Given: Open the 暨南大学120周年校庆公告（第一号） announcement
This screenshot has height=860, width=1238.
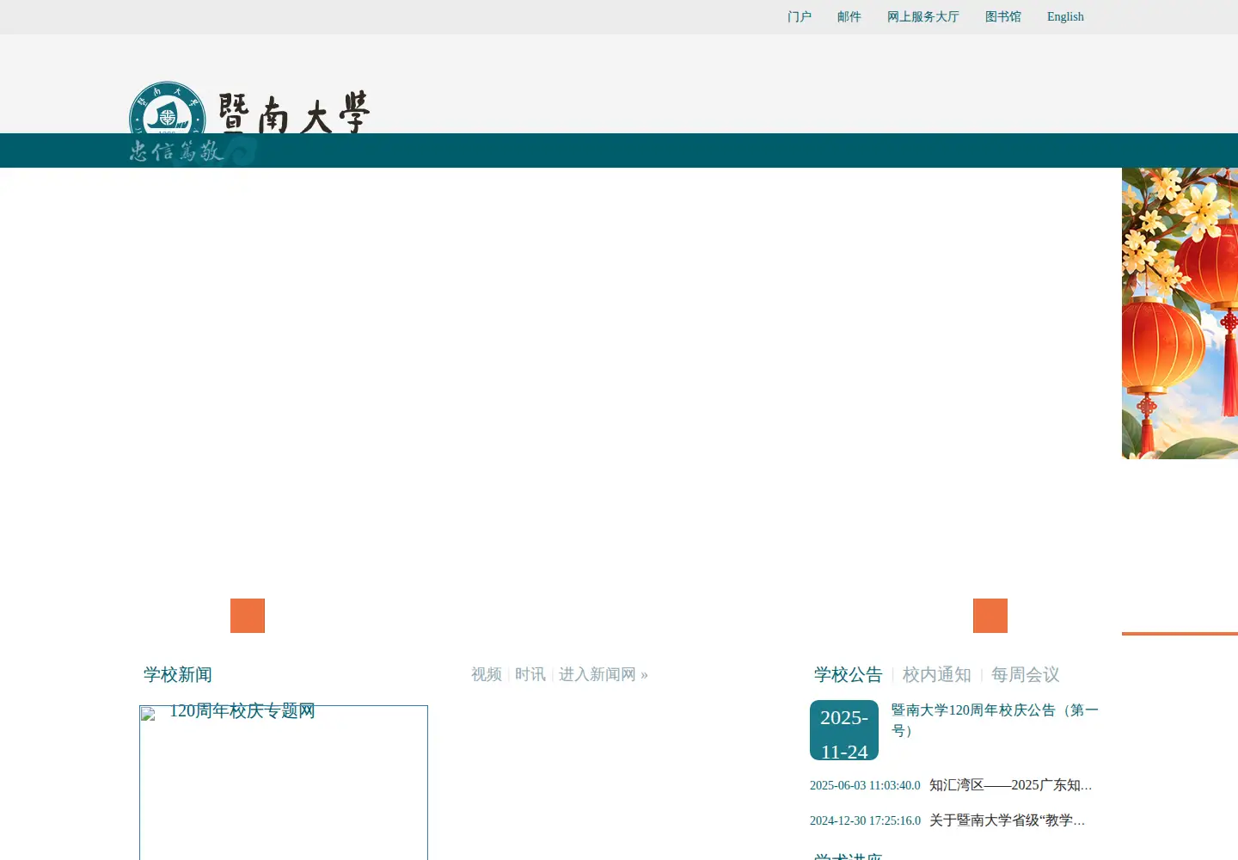Looking at the screenshot, I should (995, 721).
